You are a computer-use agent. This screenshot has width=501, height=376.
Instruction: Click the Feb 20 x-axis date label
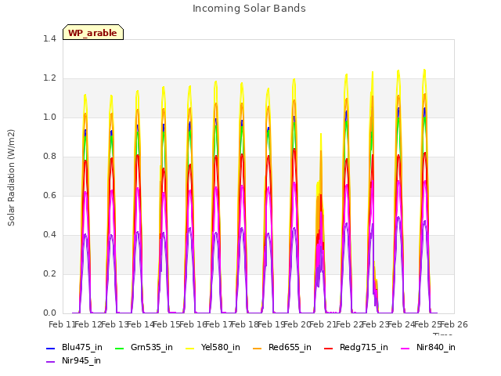(297, 325)
